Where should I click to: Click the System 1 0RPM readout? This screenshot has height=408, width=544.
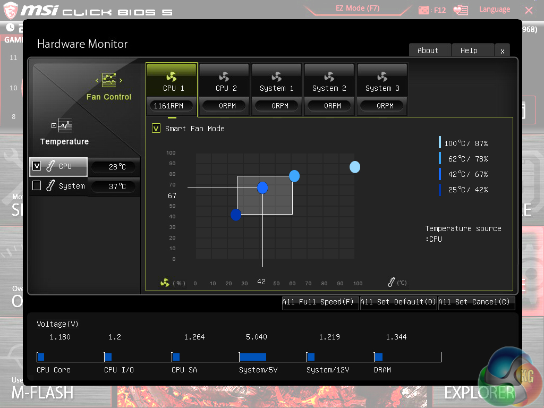point(276,106)
